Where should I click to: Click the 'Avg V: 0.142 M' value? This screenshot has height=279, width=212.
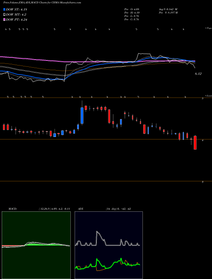(168, 9)
